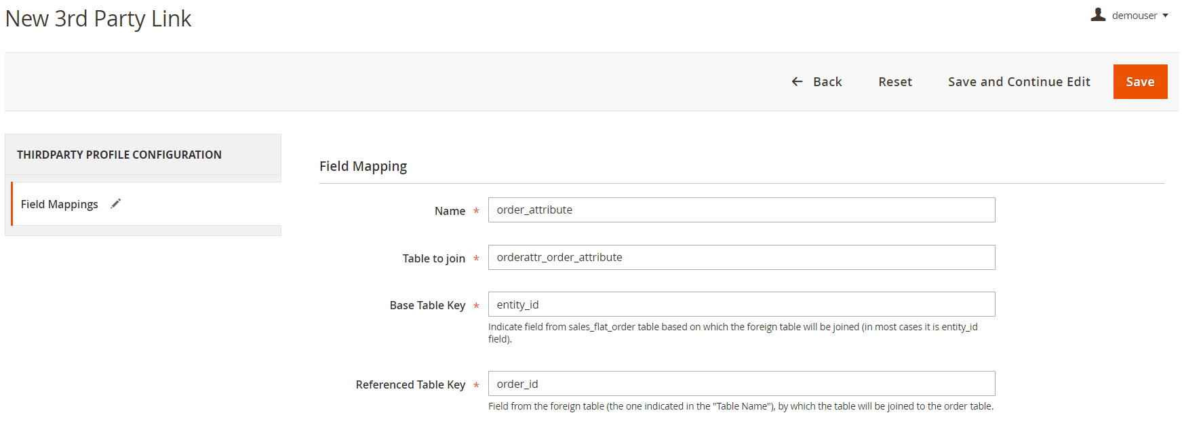The image size is (1182, 434).
Task: Click the orange Save button
Action: point(1140,81)
